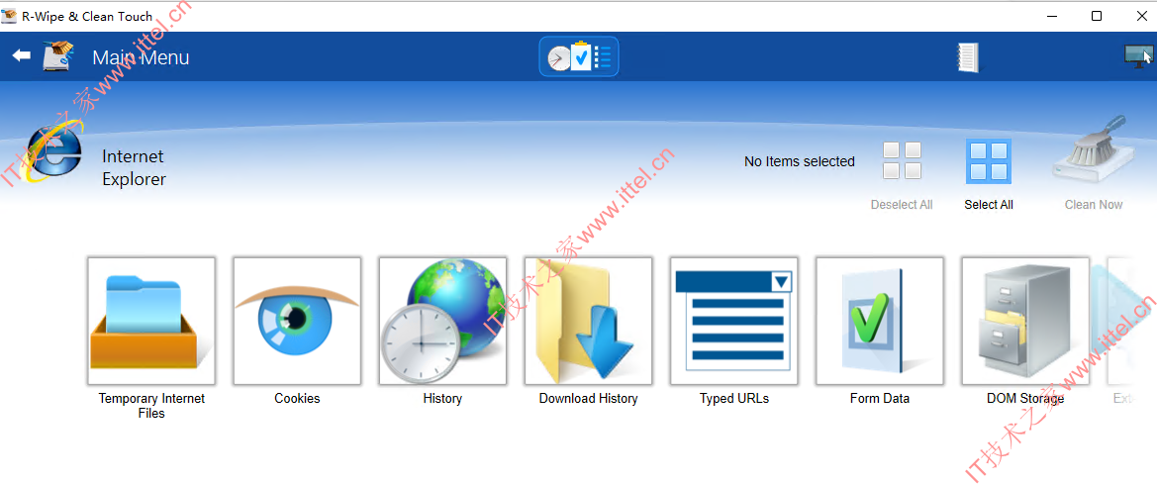The image size is (1157, 484).
Task: Click the Deselect All label
Action: tap(902, 205)
